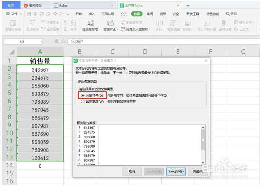Screen dimensions: 263x186
Task: Select column A header
Action: coord(40,52)
